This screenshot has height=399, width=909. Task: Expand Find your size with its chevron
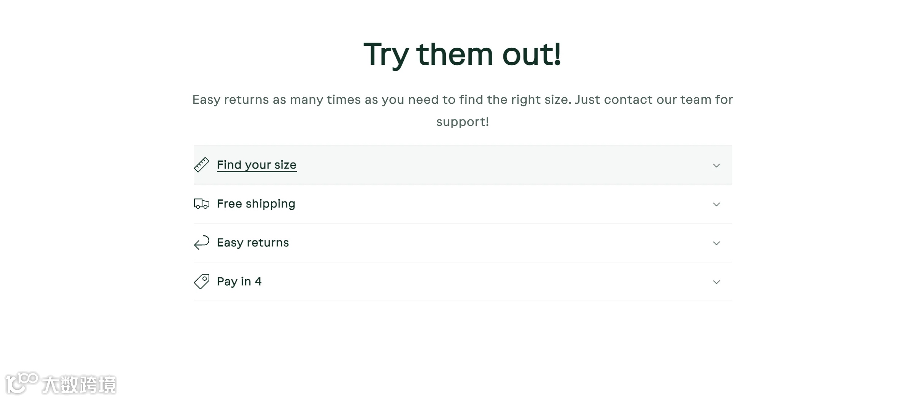pyautogui.click(x=716, y=166)
